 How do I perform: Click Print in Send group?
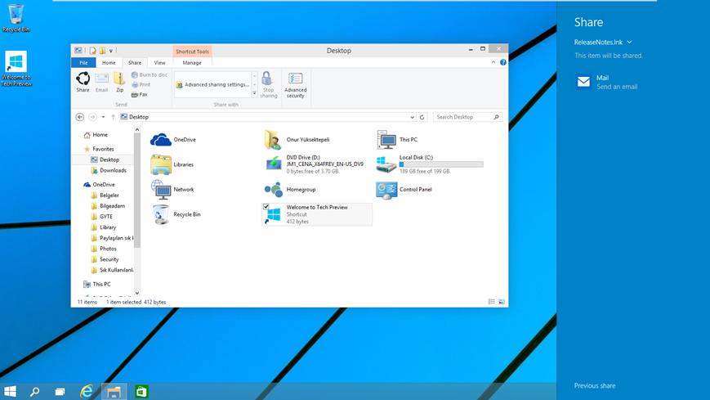coord(141,85)
